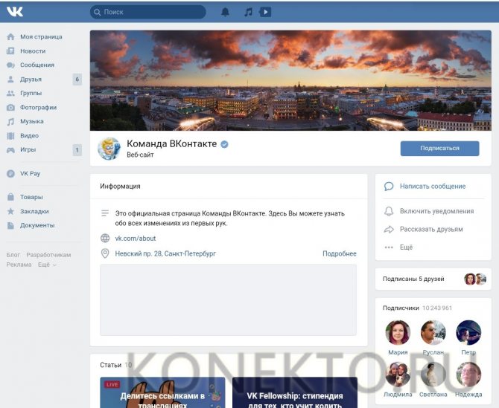Click the note icon beside Музыка in sidebar
Screen dimensions: 499x408
coord(10,122)
